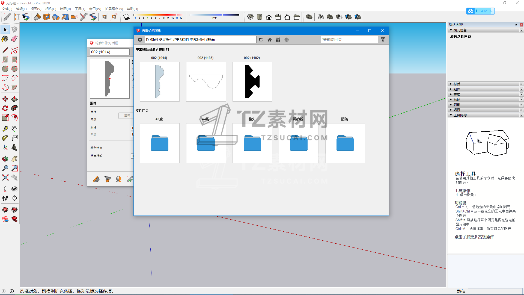The image size is (524, 295).
Task: Pick the Orbit tool
Action: click(x=5, y=159)
